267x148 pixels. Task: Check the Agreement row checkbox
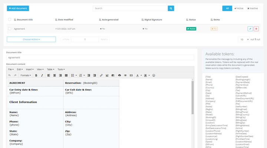pos(10,29)
